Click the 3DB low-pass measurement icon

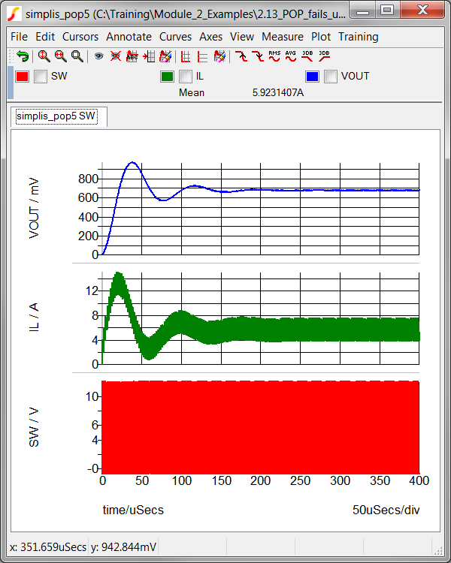307,56
